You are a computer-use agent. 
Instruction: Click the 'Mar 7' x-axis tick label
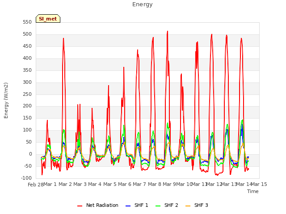tap(139, 184)
